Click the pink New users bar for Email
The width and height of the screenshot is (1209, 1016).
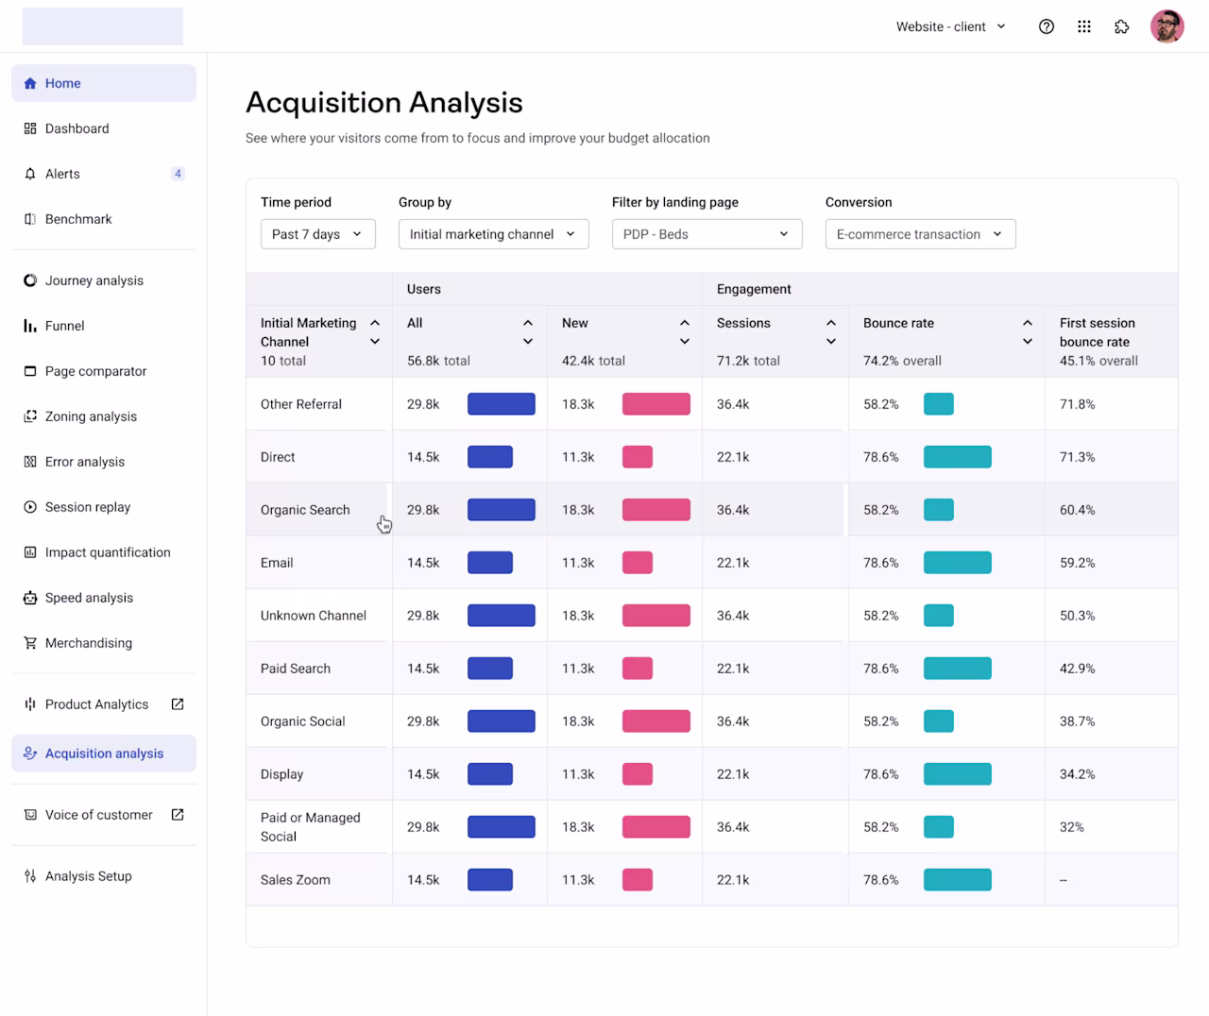click(x=638, y=563)
